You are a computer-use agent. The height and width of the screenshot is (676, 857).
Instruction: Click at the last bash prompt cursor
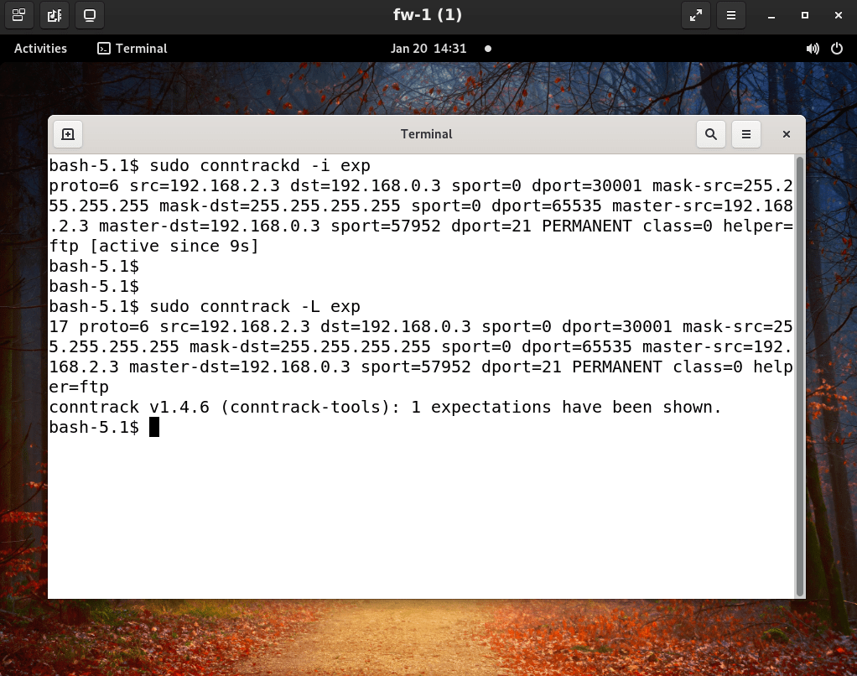[154, 428]
